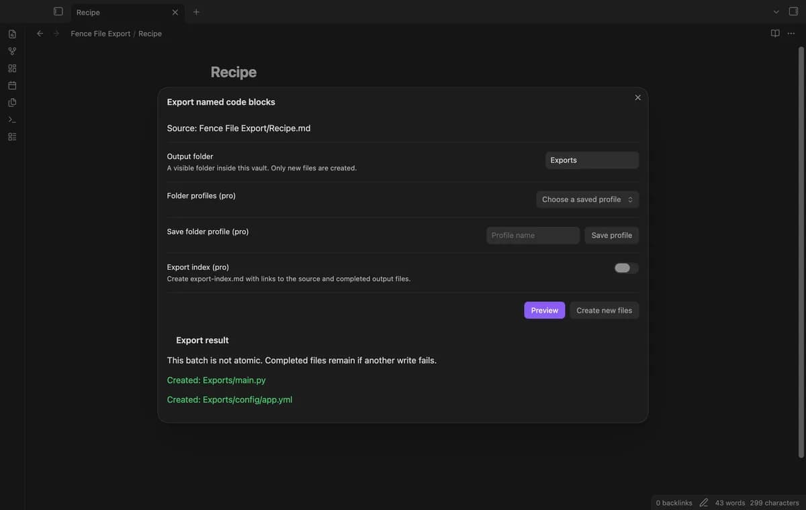This screenshot has height=510, width=806.
Task: Create new canvas via four-squares ribbon icon
Action: [x=12, y=68]
